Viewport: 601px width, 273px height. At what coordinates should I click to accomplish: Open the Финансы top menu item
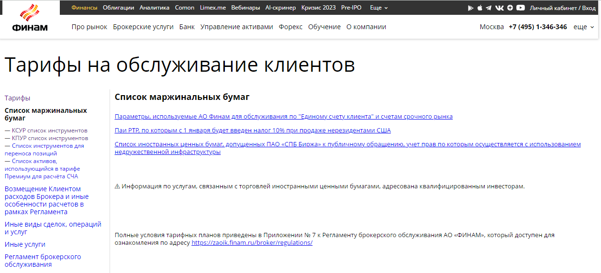click(84, 8)
